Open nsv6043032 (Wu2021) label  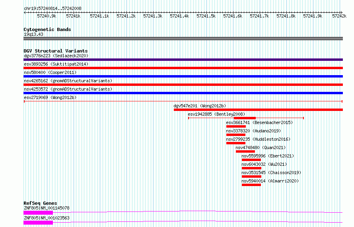point(264,164)
